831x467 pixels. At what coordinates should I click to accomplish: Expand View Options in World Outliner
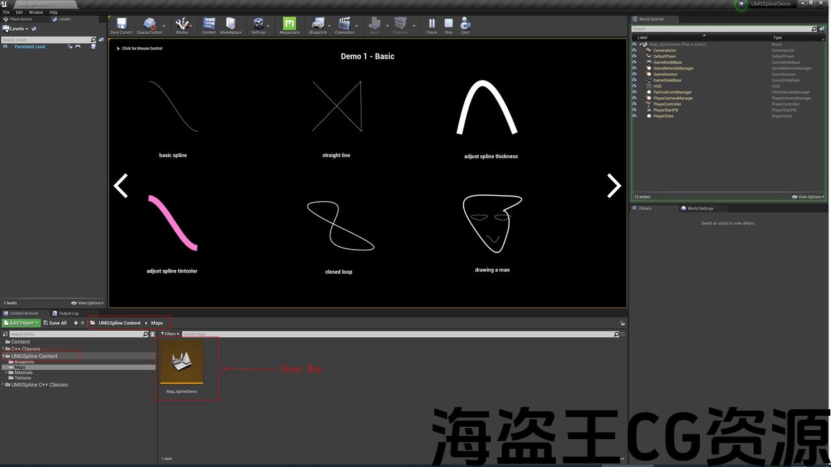[808, 197]
